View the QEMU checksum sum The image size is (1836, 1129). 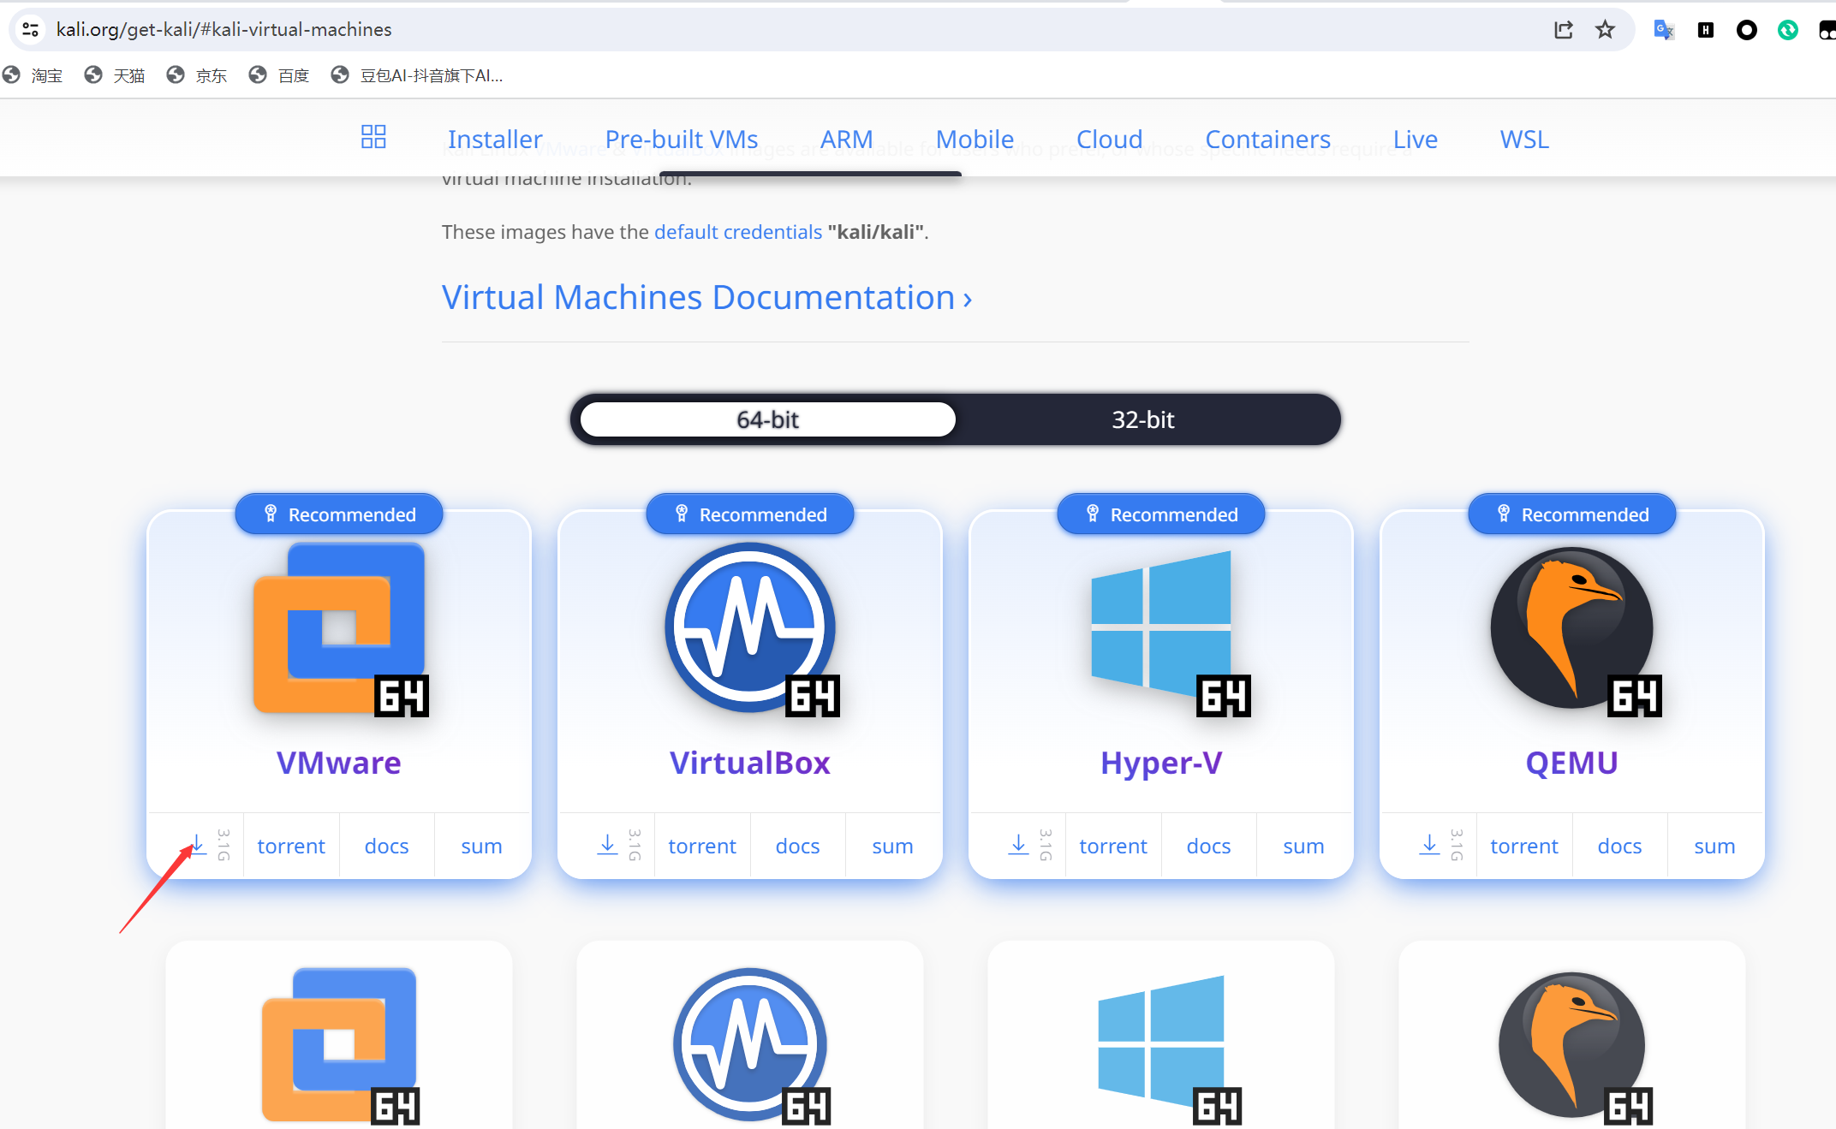(1714, 846)
